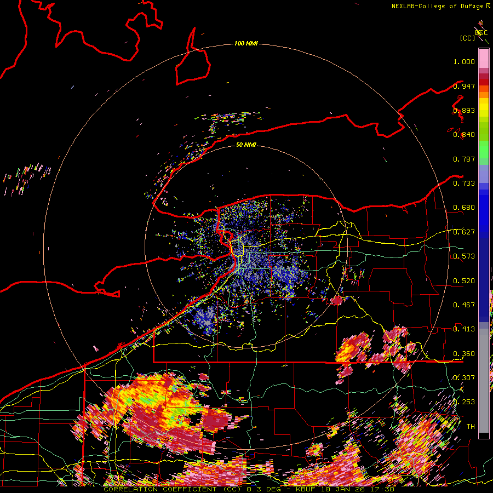Click the 0.893 color scale label
Image resolution: width=493 pixels, height=493 pixels.
pyautogui.click(x=464, y=110)
